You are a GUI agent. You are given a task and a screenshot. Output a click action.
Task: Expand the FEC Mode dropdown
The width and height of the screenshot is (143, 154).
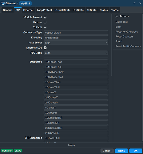pyautogui.click(x=76, y=53)
